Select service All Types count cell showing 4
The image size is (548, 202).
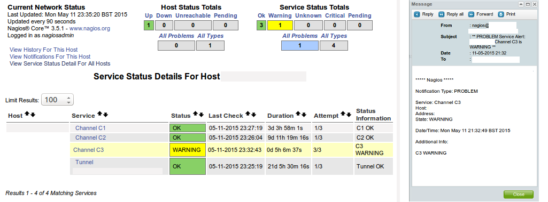pyautogui.click(x=334, y=46)
